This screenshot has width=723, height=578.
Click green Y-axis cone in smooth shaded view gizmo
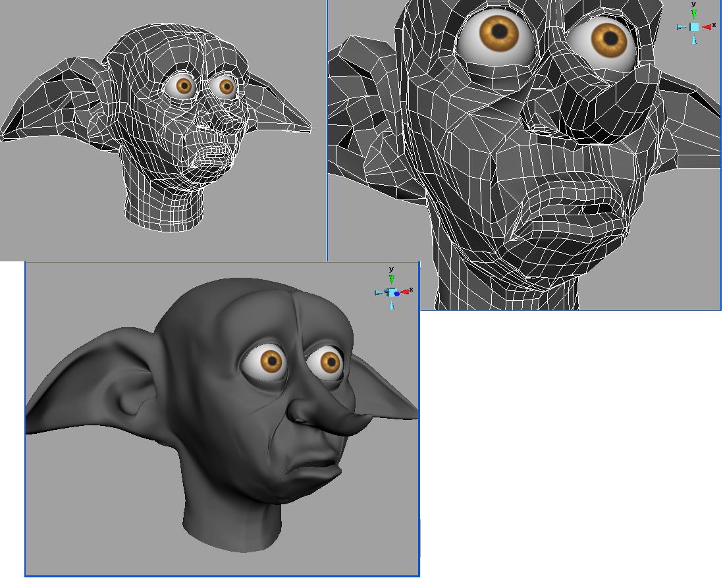click(x=392, y=279)
